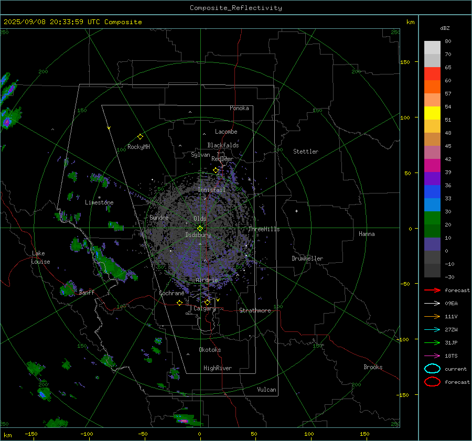This screenshot has width=472, height=441.
Task: Click the yellow diamond marker below RedDeer
Action: click(x=216, y=170)
